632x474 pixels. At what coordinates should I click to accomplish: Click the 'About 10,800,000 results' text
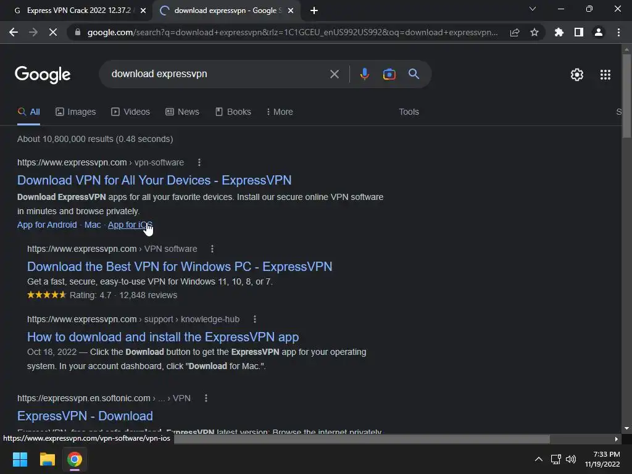tap(95, 139)
